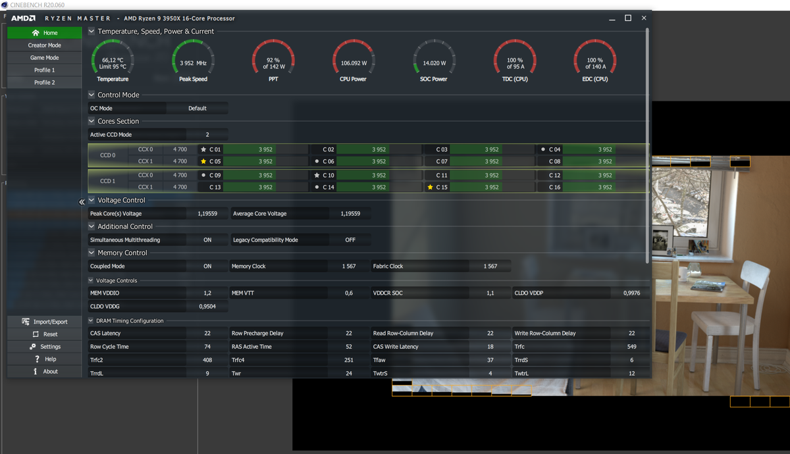This screenshot has height=454, width=790.
Task: Click the dot marker beside C 09
Action: tap(203, 176)
